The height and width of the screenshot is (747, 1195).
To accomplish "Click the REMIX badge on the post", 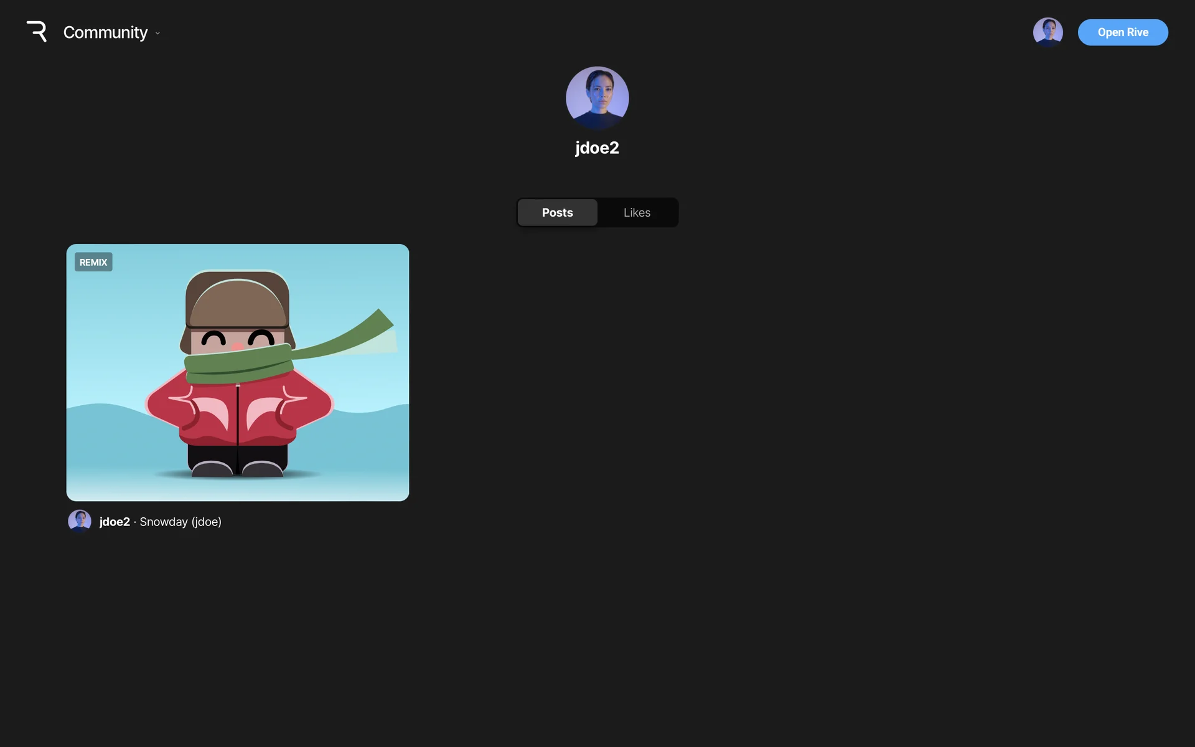I will pyautogui.click(x=93, y=262).
